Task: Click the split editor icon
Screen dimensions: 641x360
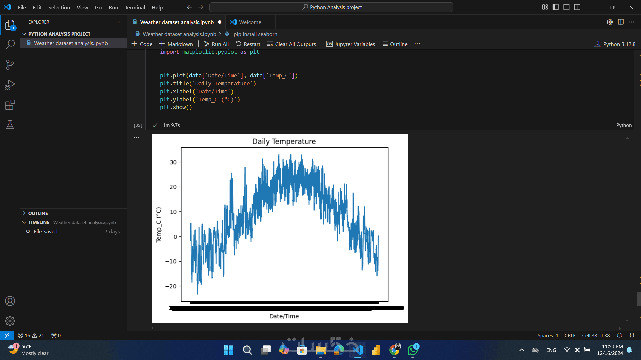Action: pos(621,22)
